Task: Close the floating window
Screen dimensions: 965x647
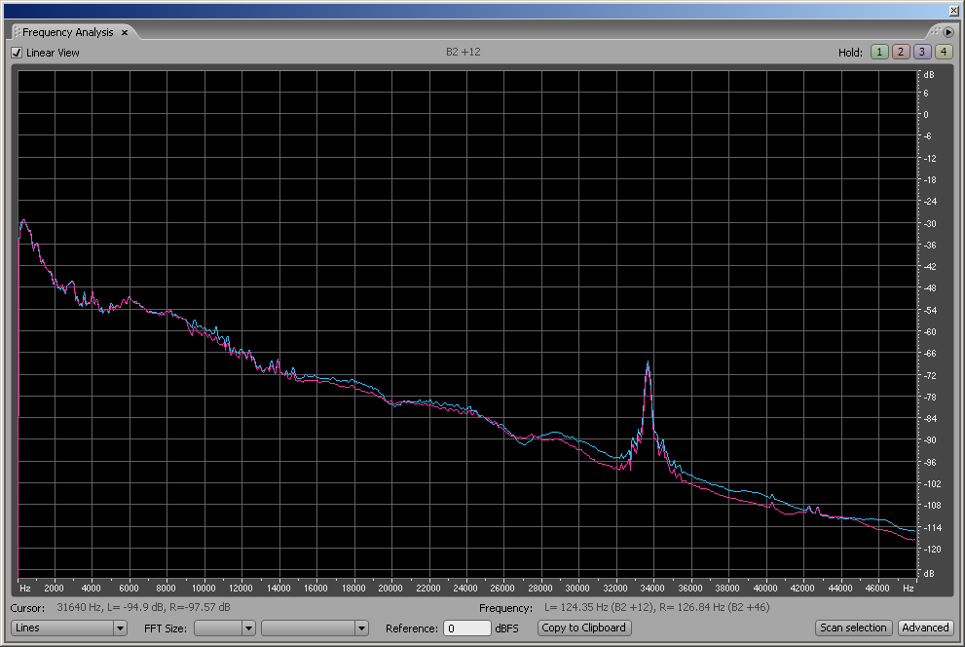Action: pos(952,10)
